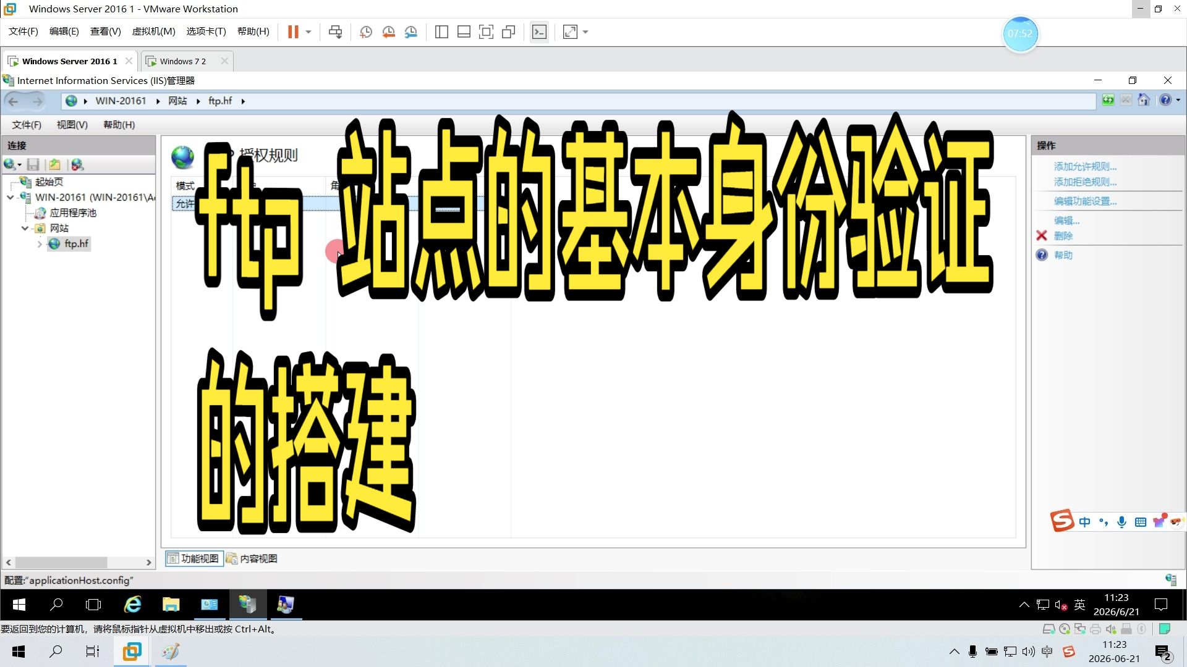
Task: Open IIS Manager 视图(V) menu
Action: [72, 125]
